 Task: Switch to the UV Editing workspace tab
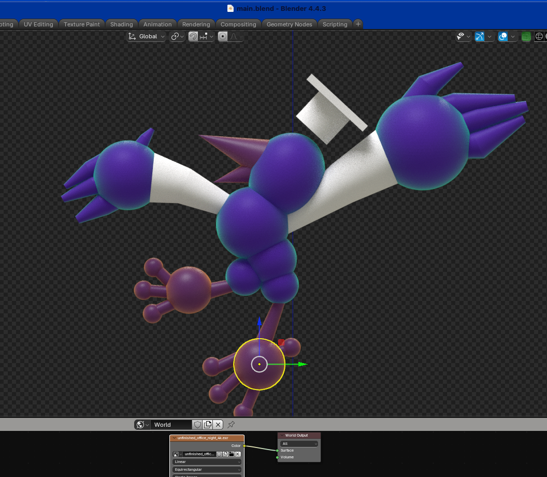[38, 24]
